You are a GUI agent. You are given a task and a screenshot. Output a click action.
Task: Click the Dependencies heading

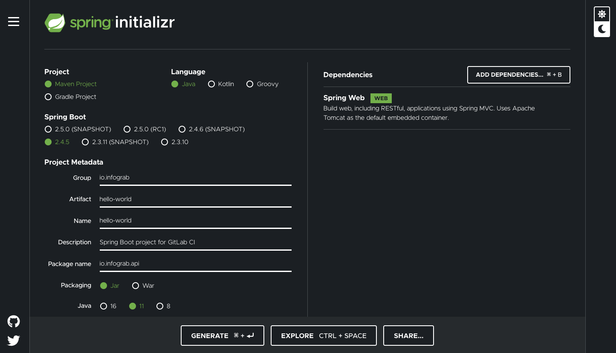pos(348,75)
